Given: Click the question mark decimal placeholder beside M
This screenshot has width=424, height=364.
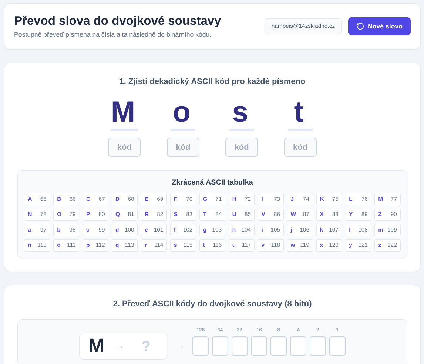Looking at the screenshot, I should click(x=146, y=346).
